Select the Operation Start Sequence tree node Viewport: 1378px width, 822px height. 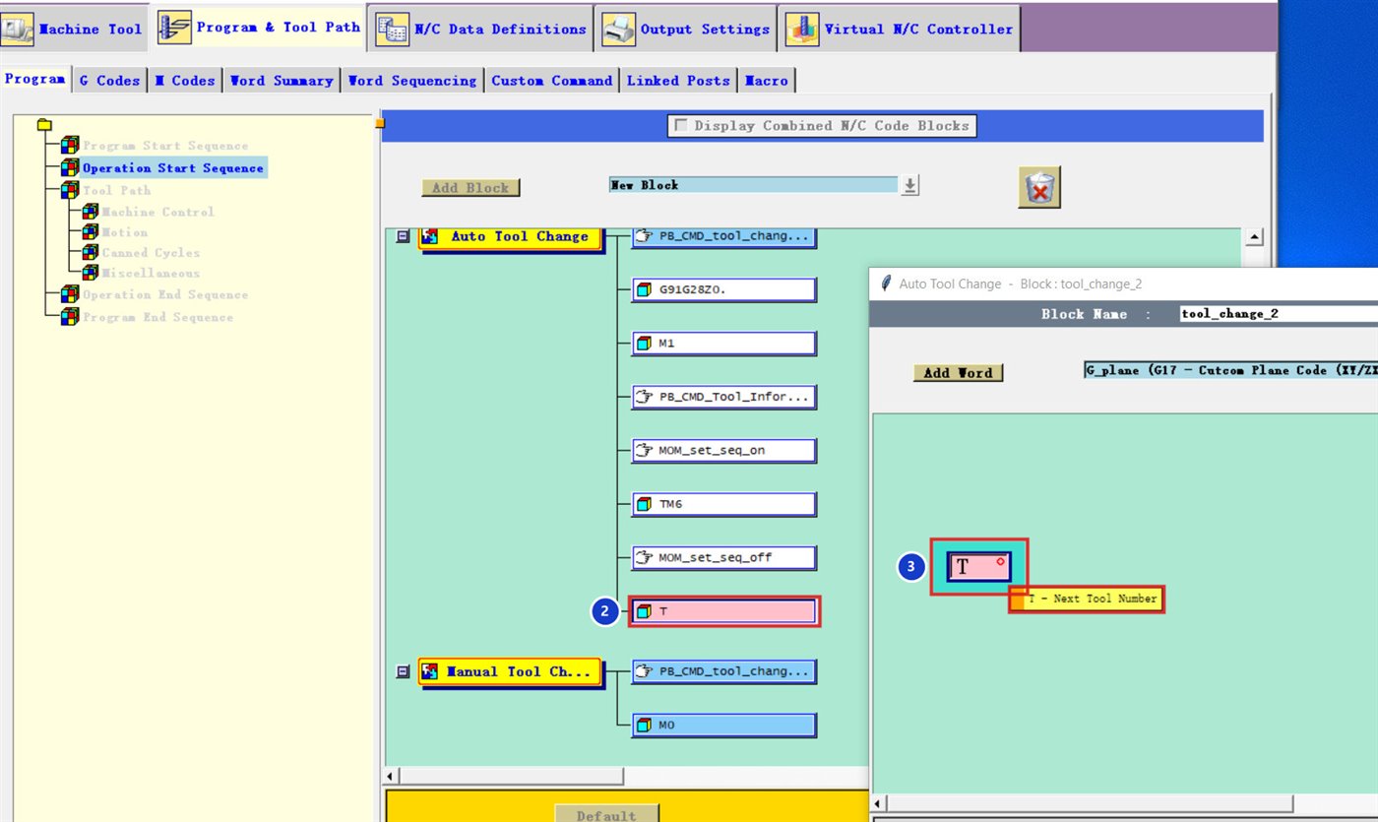[172, 168]
